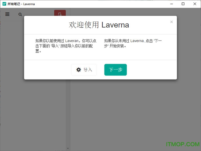201x151 pixels.
Task: Click the text starting 如果你以前使用过 Laveran
Action: click(x=66, y=46)
